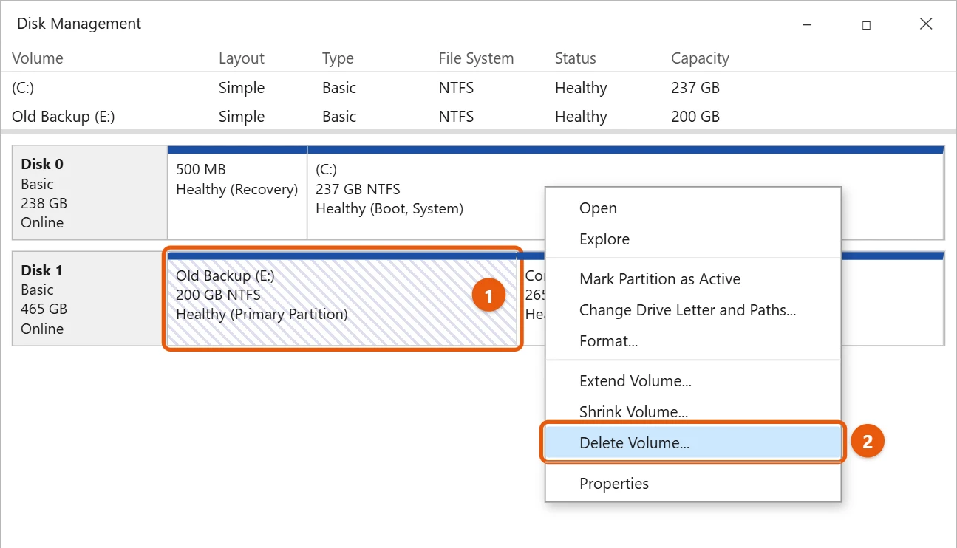Maximize the Disk Management window

(x=866, y=24)
